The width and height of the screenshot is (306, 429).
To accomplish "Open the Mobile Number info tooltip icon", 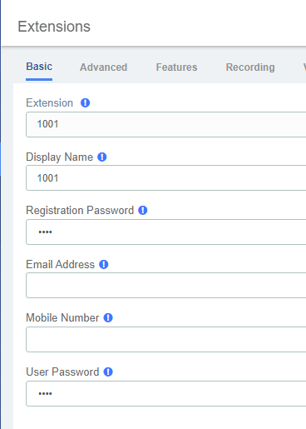I will pyautogui.click(x=108, y=318).
